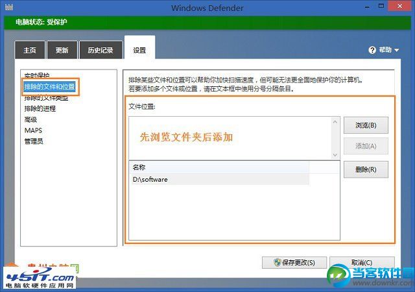The image size is (415, 292).
Task: Click the 浏览(B) button
Action: coord(366,125)
